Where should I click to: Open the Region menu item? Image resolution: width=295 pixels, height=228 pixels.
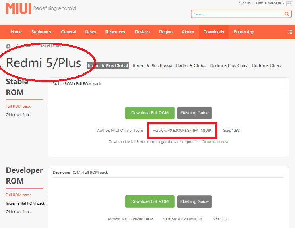[166, 32]
